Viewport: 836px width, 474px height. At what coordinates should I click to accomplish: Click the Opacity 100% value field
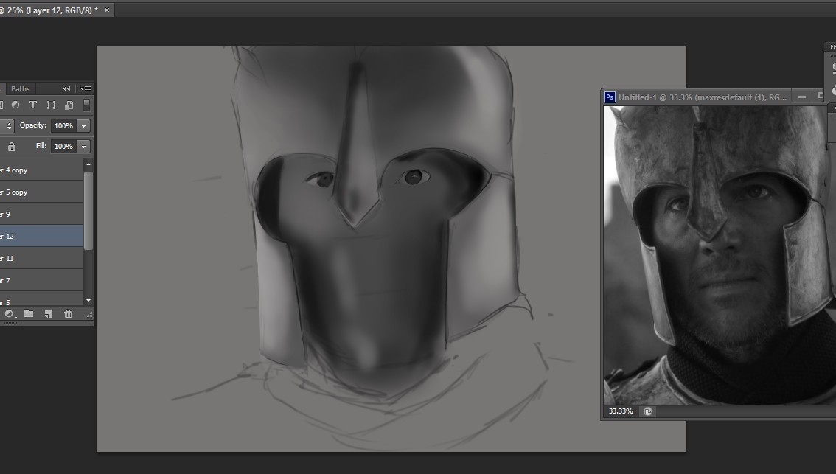[x=63, y=126]
